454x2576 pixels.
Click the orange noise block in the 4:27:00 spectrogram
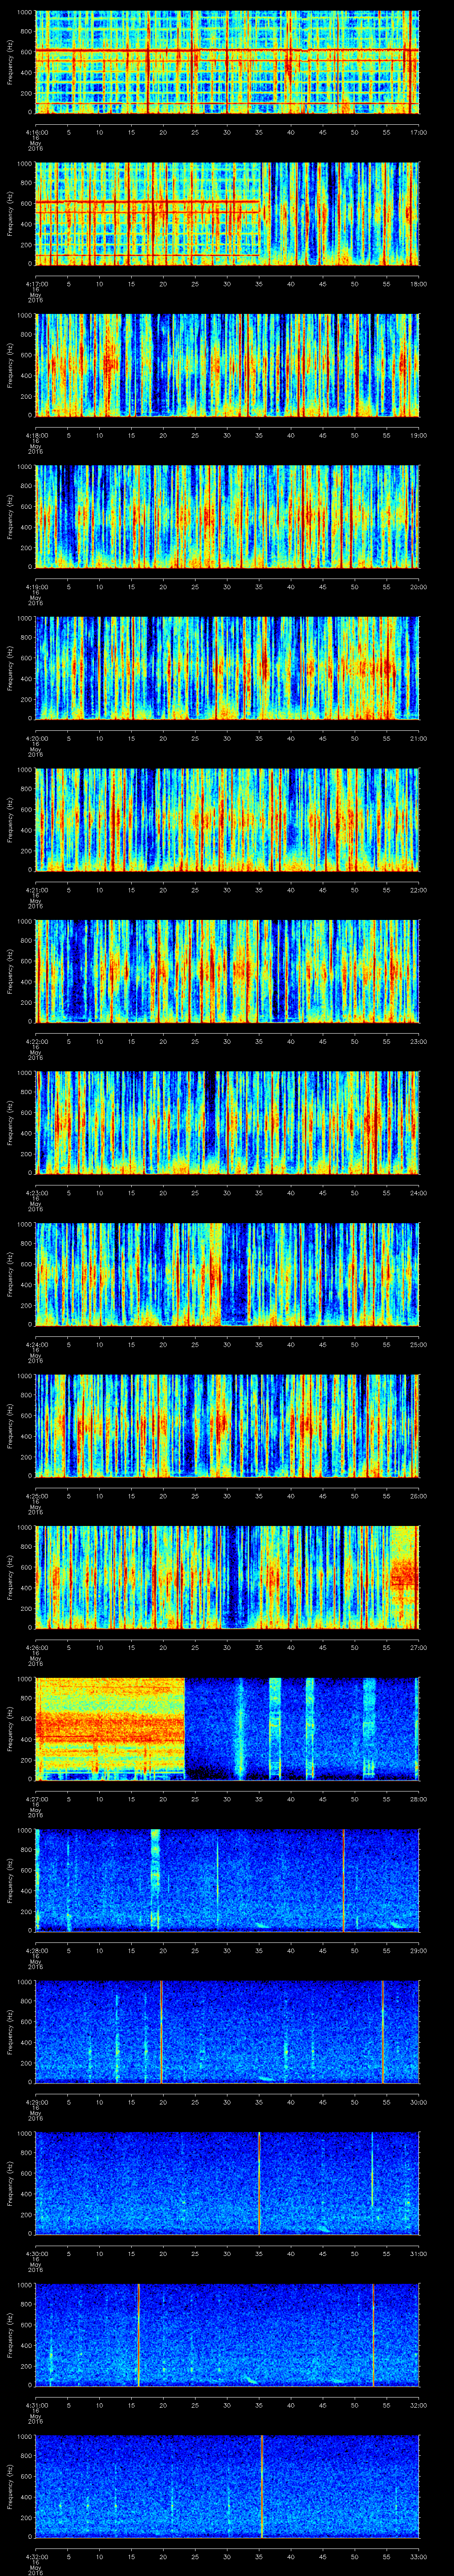coord(111,1728)
